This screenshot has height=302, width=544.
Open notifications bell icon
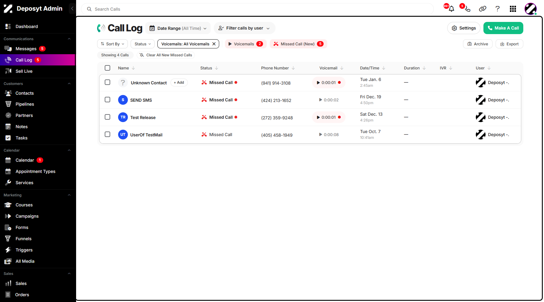[451, 9]
